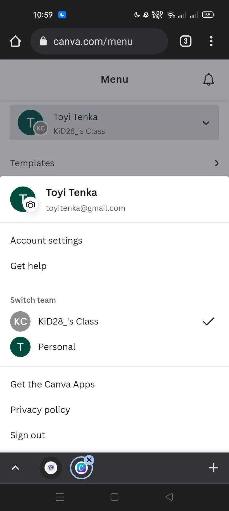Switch to the red cube tab icon
The height and width of the screenshot is (511, 229).
click(51, 468)
